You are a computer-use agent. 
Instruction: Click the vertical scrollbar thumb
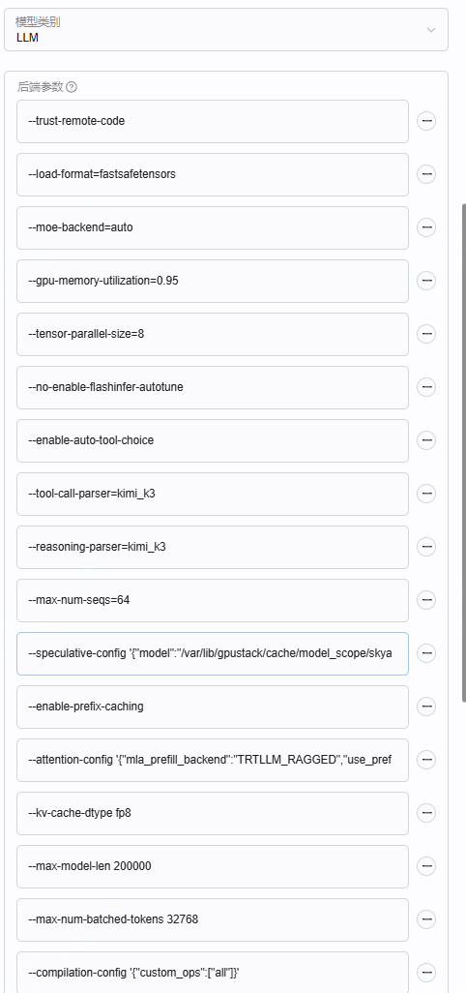[x=464, y=452]
